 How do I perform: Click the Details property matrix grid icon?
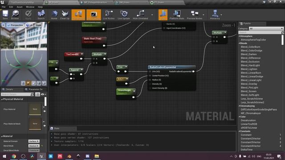click(37, 94)
